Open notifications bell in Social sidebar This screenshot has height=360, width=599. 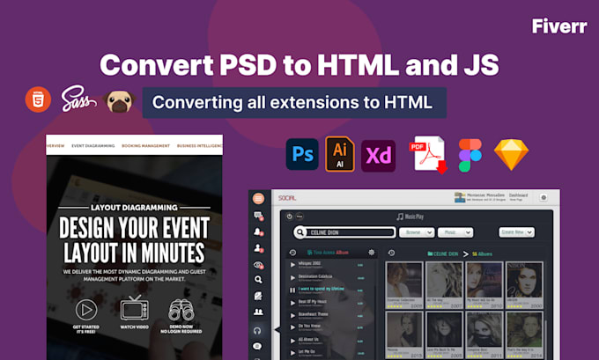(x=259, y=231)
